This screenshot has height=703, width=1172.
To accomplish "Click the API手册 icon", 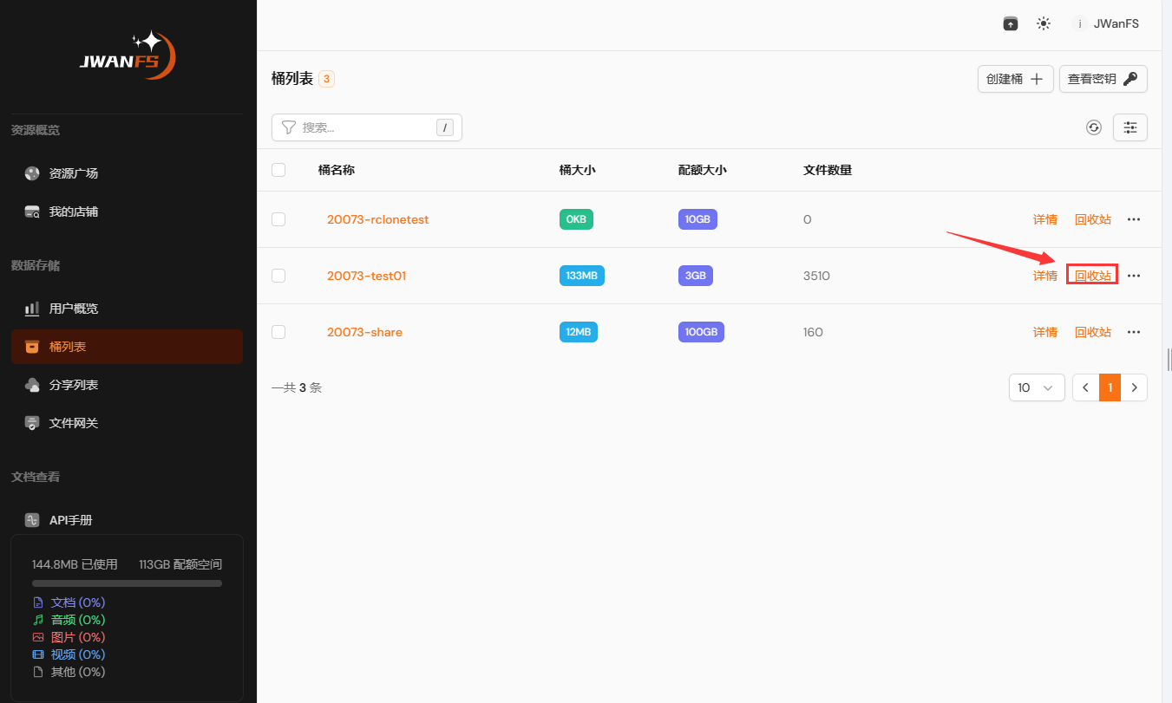I will coord(32,520).
